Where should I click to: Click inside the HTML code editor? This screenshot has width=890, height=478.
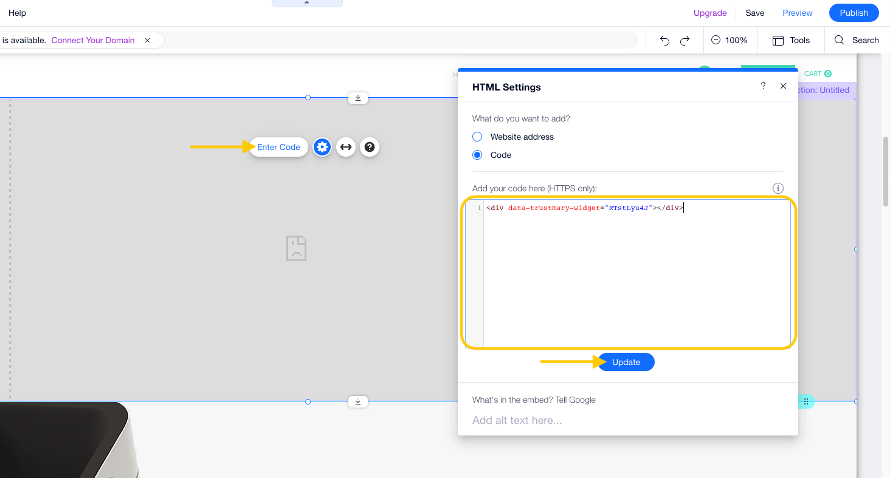[628, 275]
